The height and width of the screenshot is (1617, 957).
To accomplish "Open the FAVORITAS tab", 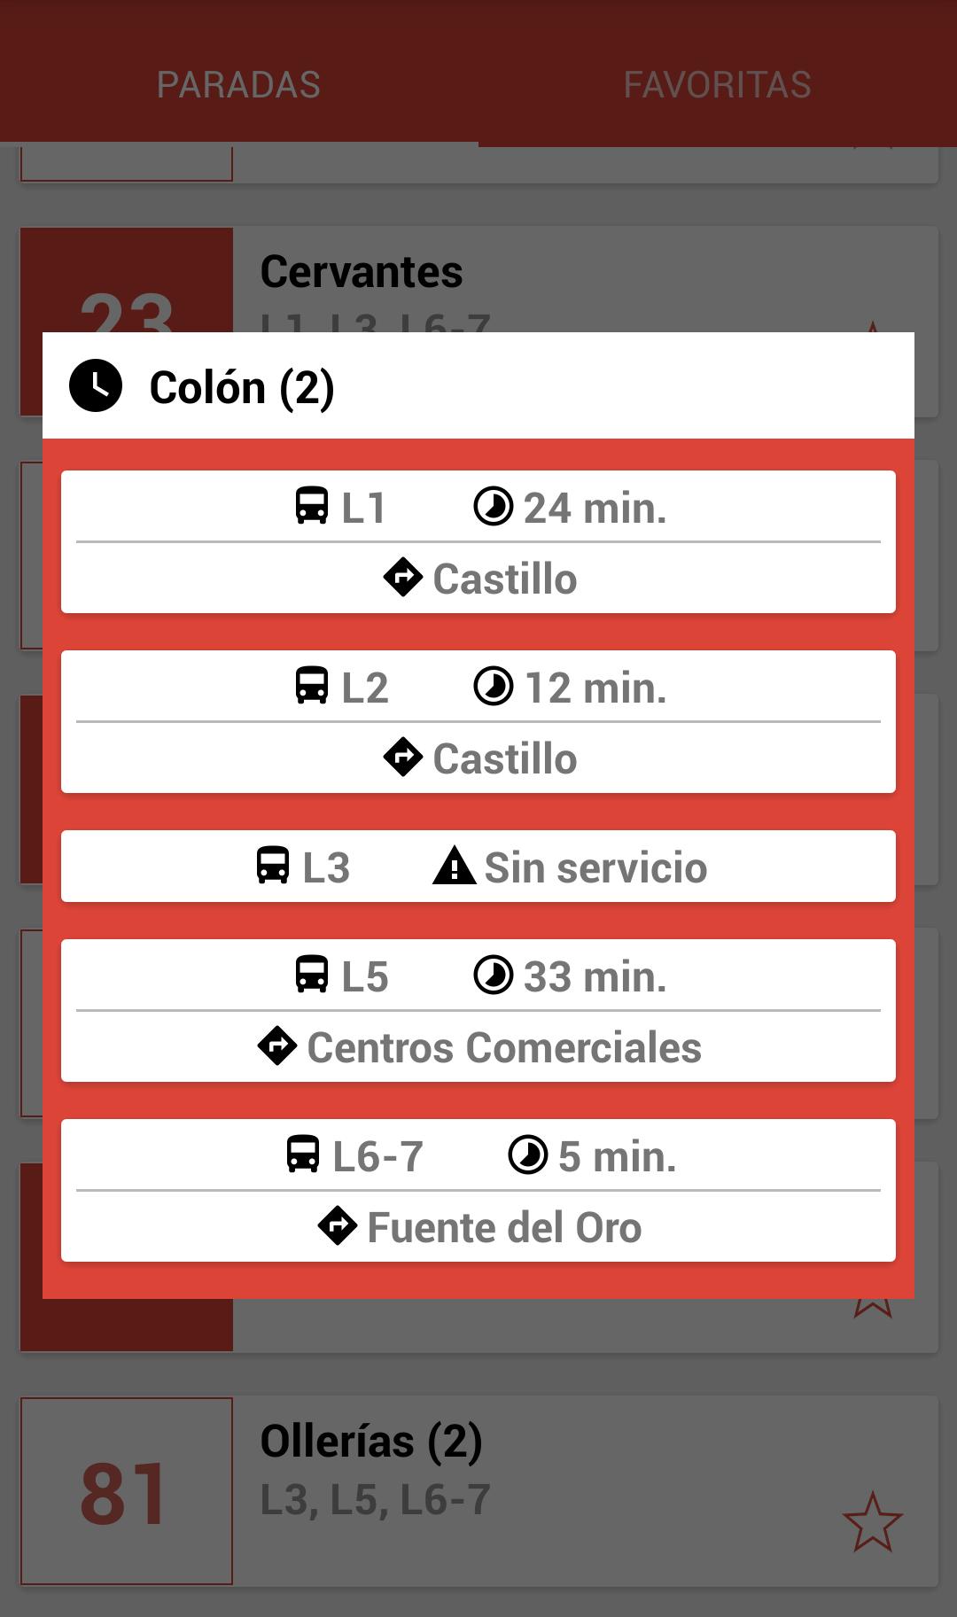I will pyautogui.click(x=717, y=85).
